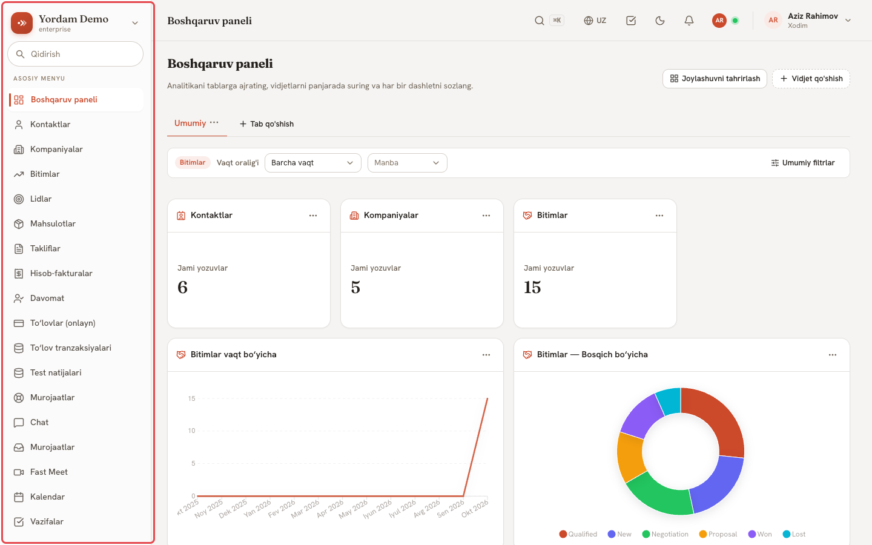The width and height of the screenshot is (872, 545).
Task: Open the Bitimlar sidebar item
Action: coord(76,174)
